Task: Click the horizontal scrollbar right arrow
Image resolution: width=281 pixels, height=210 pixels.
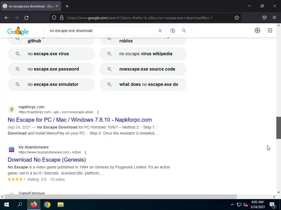Action: (274, 197)
